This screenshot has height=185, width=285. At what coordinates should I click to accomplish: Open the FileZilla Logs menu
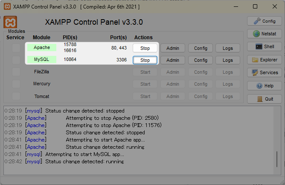[x=228, y=72]
